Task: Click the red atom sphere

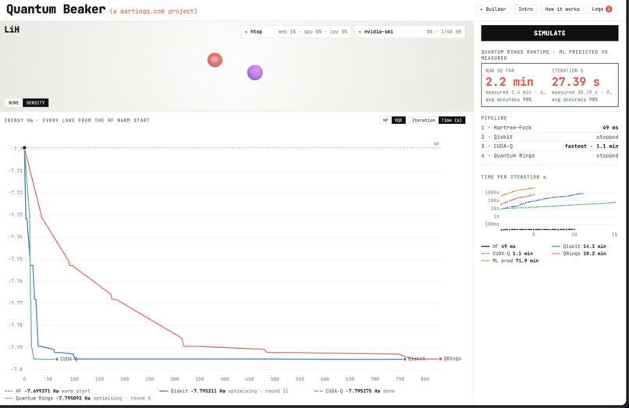Action: pos(215,60)
